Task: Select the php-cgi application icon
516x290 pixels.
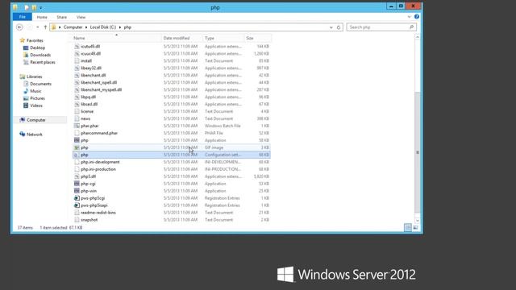Action: (77, 184)
